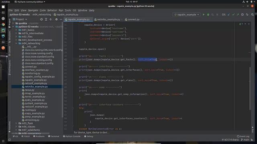Expand all in Project panel
257x144 pixels.
click(x=46, y=19)
